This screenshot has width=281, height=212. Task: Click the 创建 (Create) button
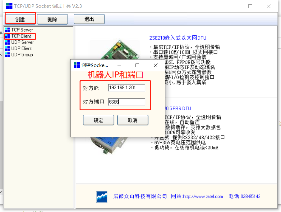(x=20, y=19)
